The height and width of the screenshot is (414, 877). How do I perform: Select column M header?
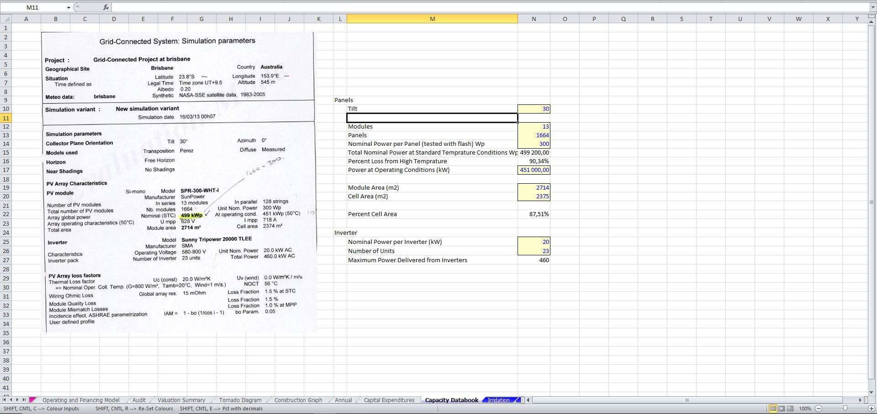pos(432,19)
